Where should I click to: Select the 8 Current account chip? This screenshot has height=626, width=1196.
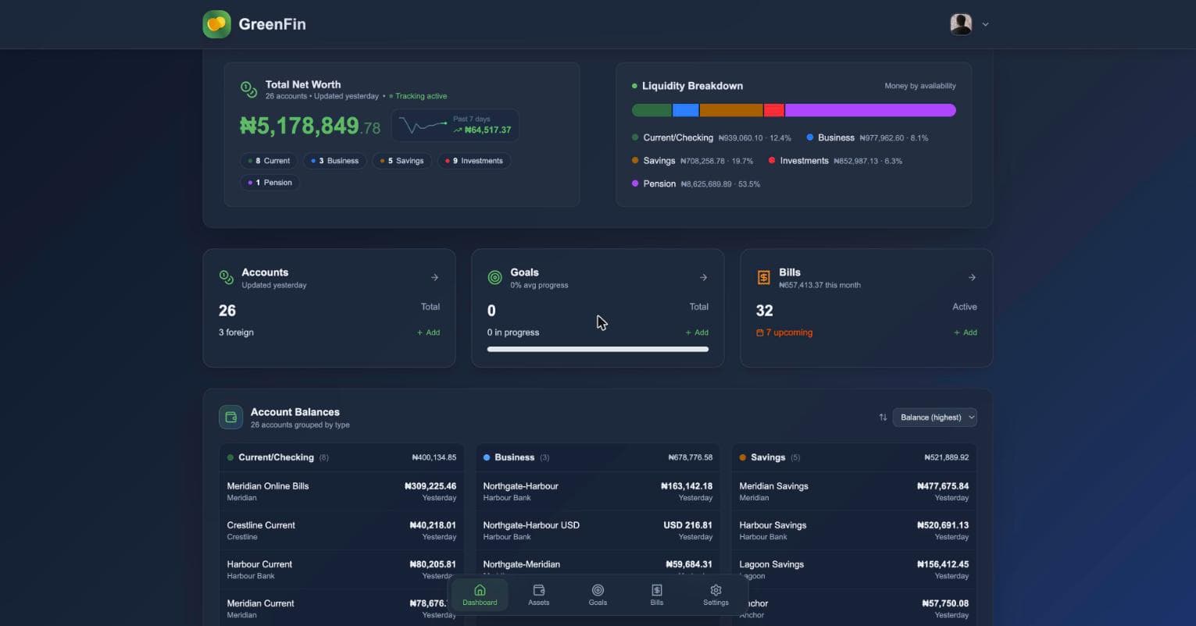coord(268,161)
